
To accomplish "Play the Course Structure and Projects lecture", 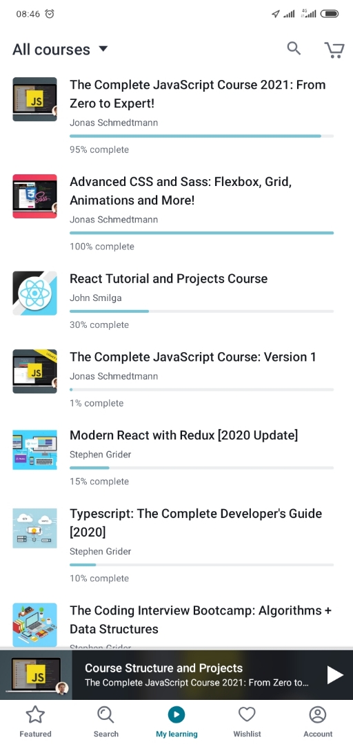I will 335,674.
